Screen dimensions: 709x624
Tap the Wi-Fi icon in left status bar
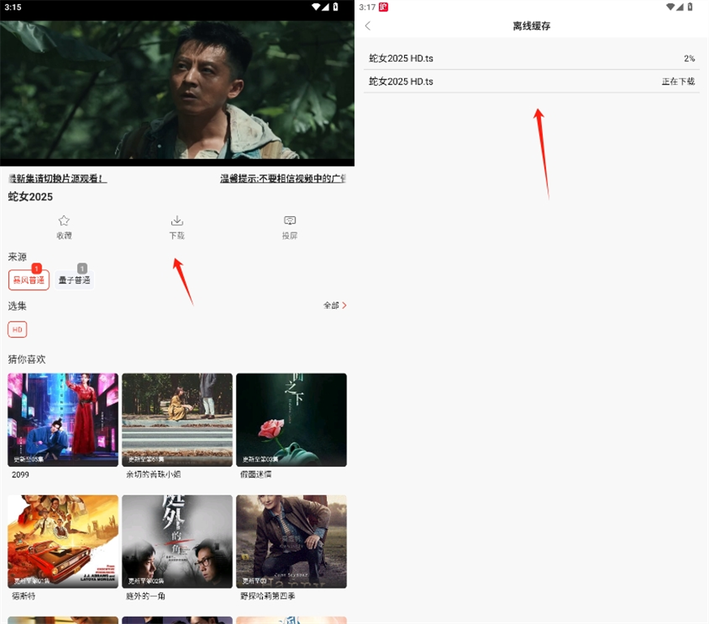point(316,6)
